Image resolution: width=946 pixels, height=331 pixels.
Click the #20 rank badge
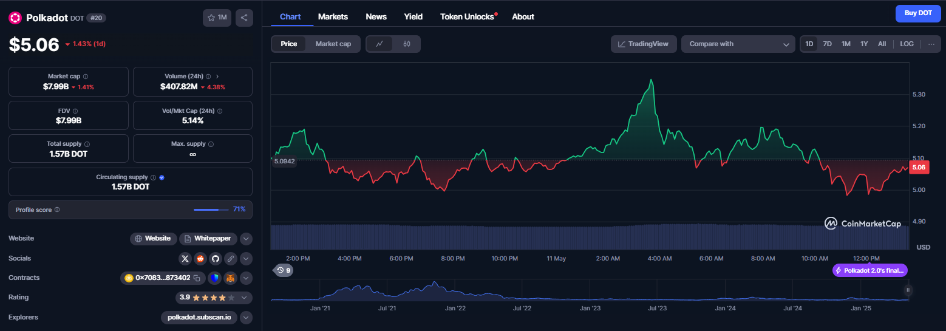tap(97, 18)
